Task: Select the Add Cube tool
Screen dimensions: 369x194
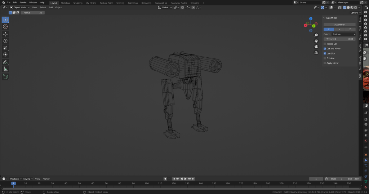Action: coord(5,76)
